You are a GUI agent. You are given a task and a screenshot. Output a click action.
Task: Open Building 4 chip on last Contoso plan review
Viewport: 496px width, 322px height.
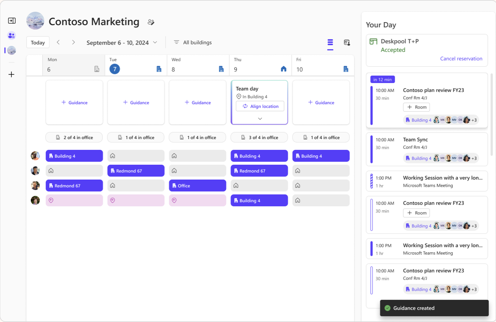tap(441, 289)
